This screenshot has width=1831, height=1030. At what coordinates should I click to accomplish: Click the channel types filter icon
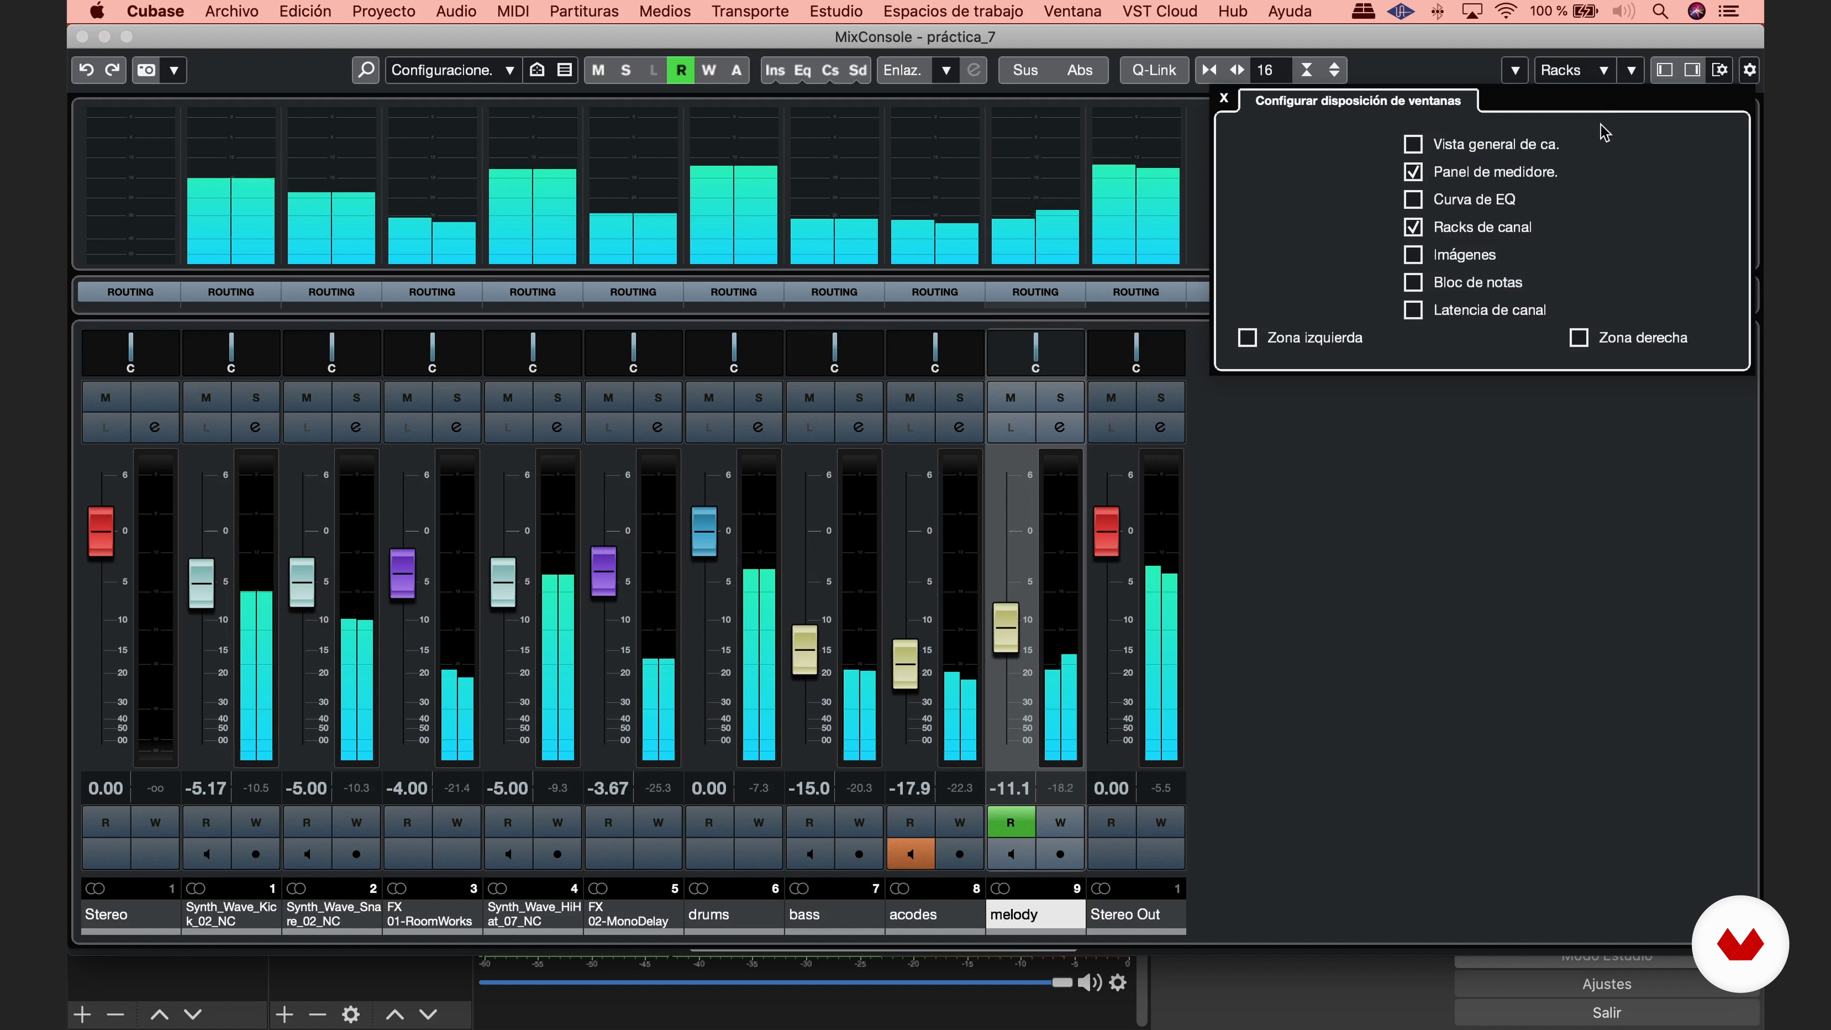565,70
